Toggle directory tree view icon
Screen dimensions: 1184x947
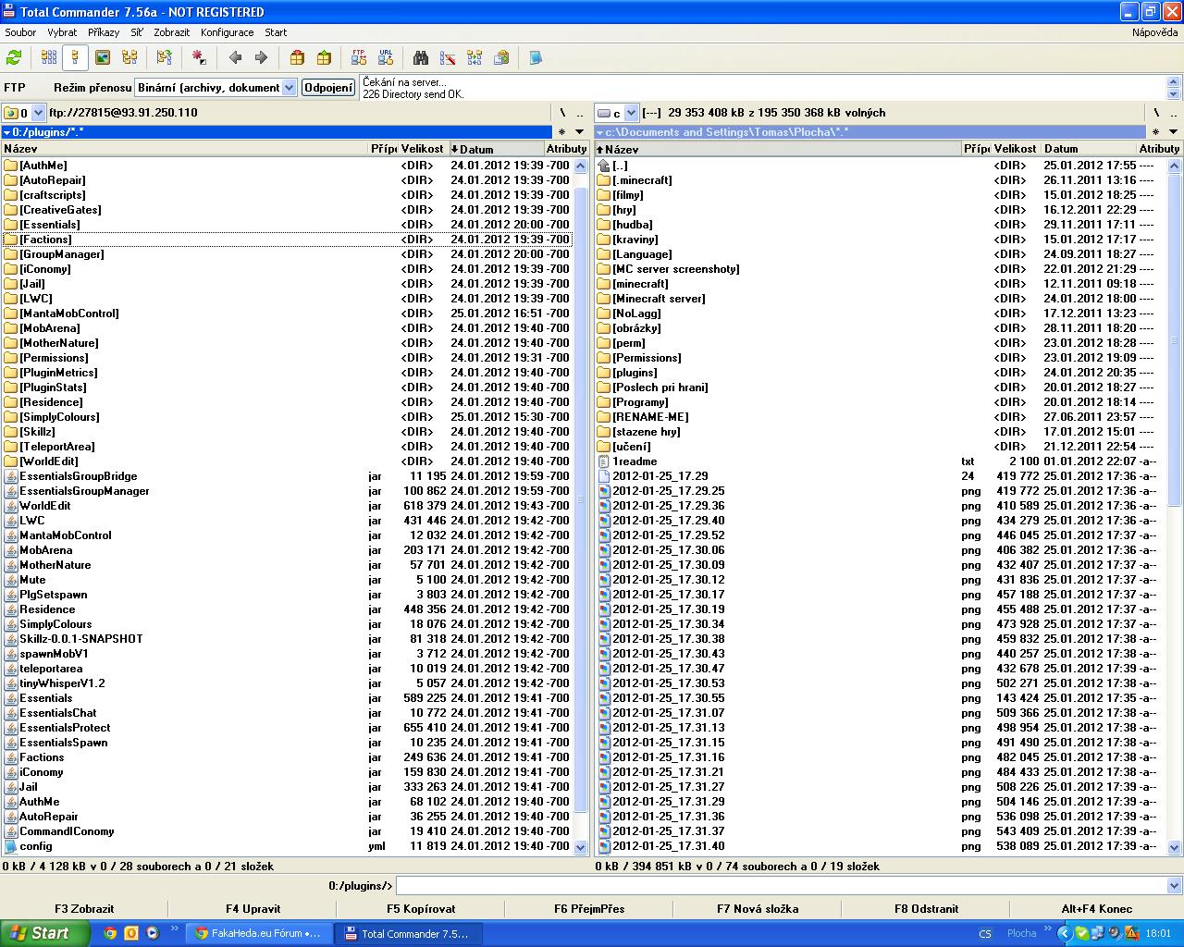(129, 57)
